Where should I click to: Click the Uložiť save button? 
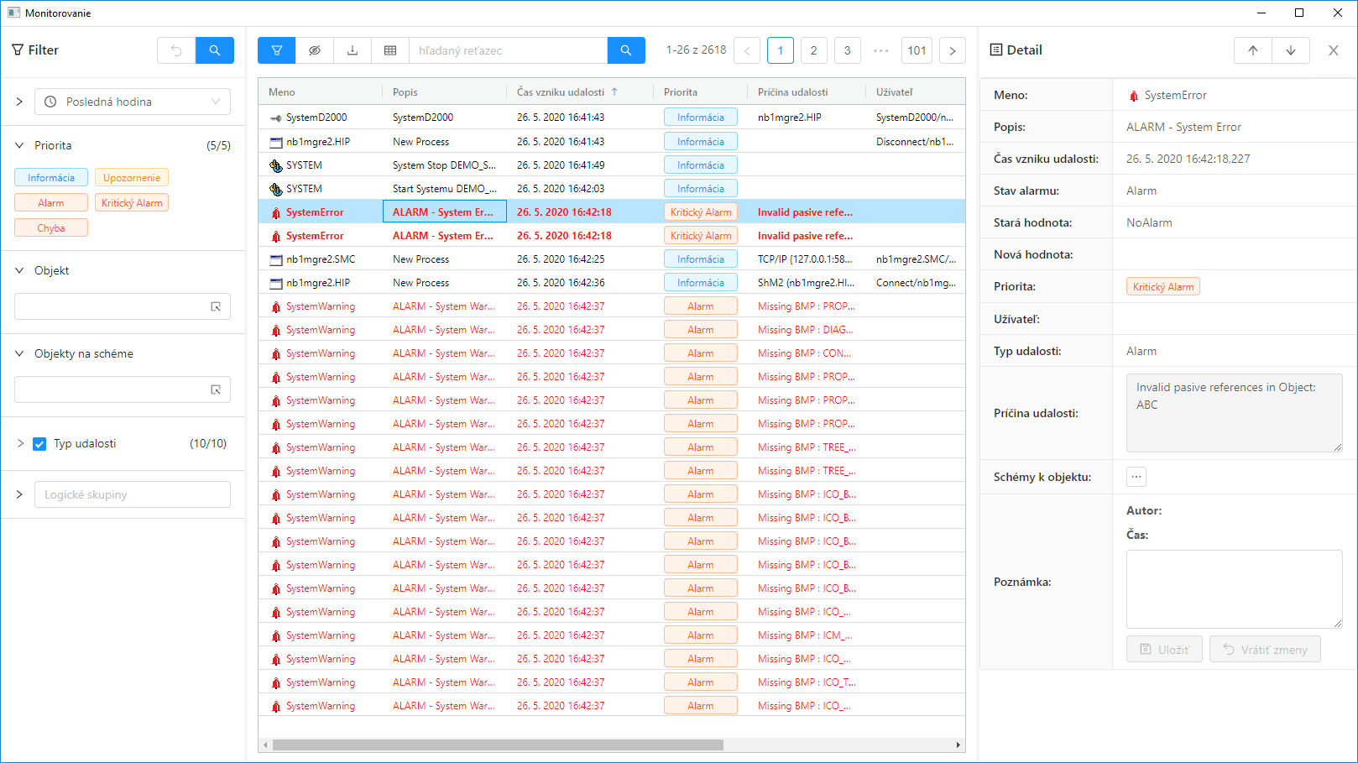pyautogui.click(x=1164, y=650)
